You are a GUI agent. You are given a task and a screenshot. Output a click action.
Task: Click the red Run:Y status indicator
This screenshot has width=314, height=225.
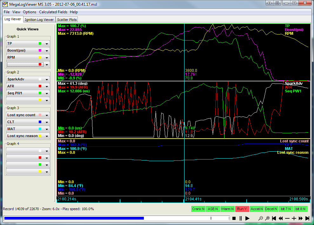pyautogui.click(x=243, y=209)
